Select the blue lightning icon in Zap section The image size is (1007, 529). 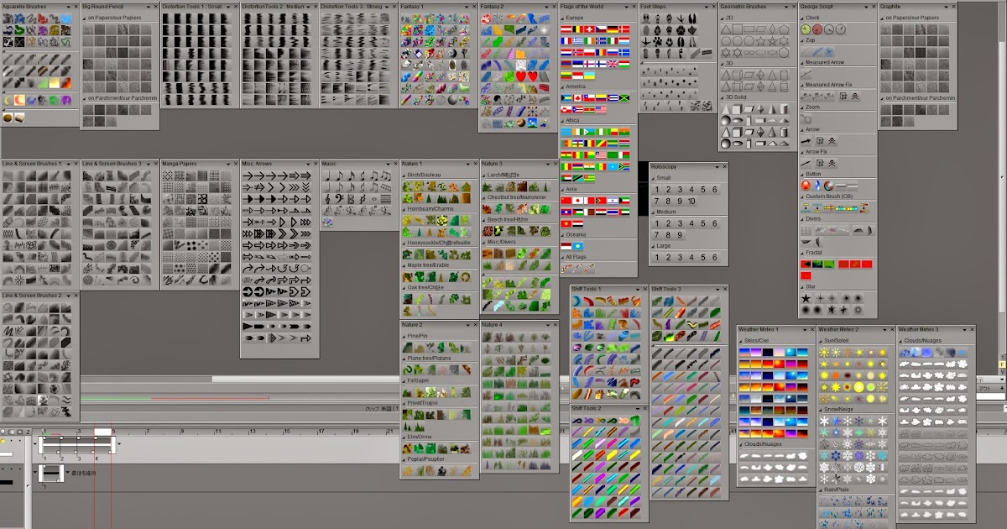coord(817,52)
